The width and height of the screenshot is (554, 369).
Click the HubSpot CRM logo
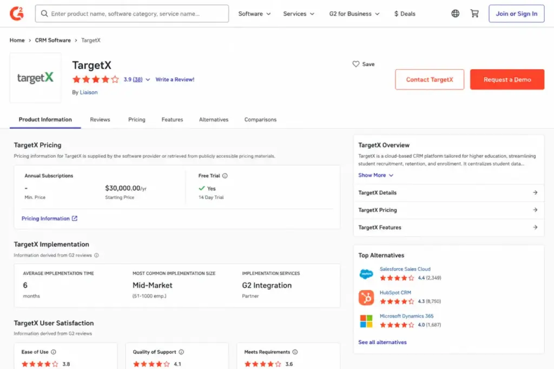(x=366, y=297)
